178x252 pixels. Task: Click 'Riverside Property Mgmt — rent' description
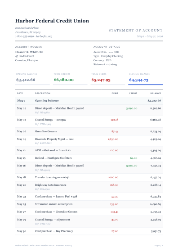pos(54,139)
